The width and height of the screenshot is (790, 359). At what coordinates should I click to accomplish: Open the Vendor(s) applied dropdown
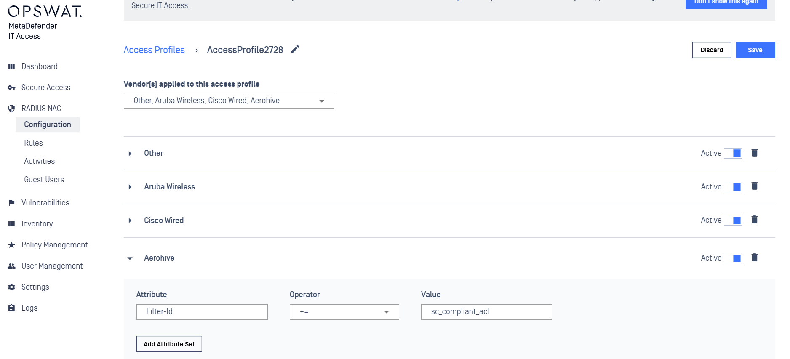coord(229,101)
